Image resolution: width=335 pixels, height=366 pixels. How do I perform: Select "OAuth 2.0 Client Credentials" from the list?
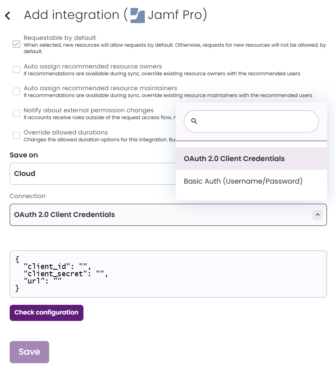(234, 159)
